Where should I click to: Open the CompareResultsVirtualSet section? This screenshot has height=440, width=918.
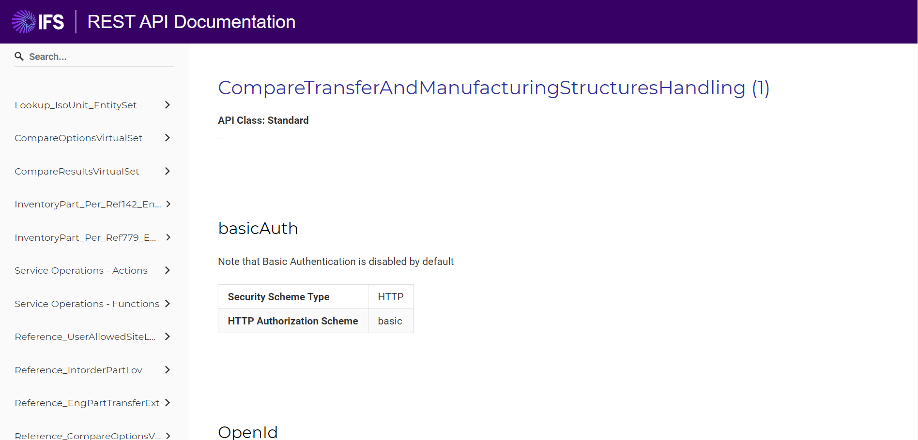coord(76,171)
